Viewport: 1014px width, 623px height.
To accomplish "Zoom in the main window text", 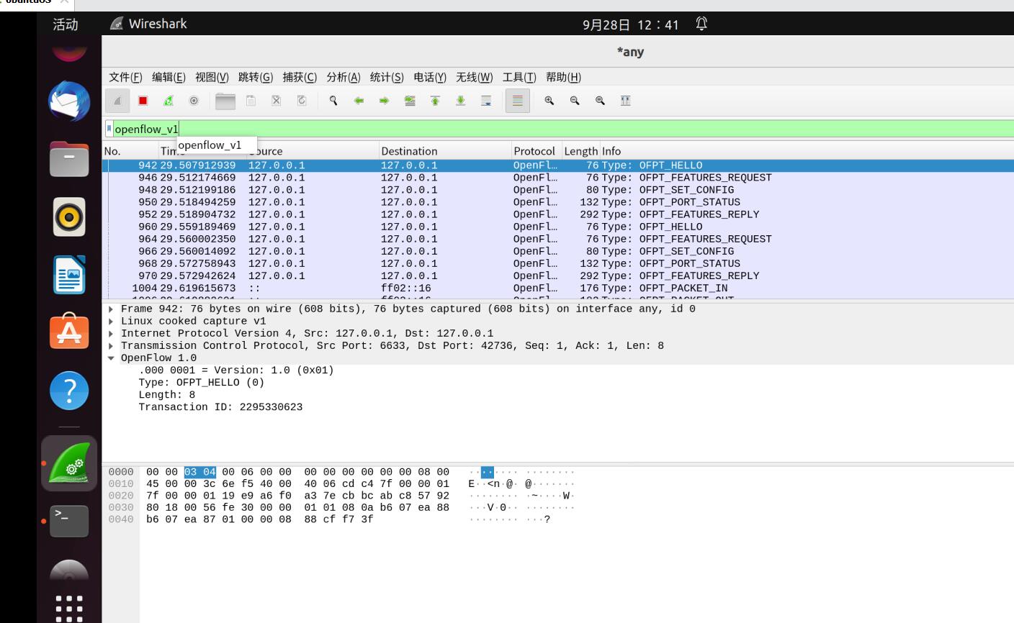I will [x=549, y=101].
